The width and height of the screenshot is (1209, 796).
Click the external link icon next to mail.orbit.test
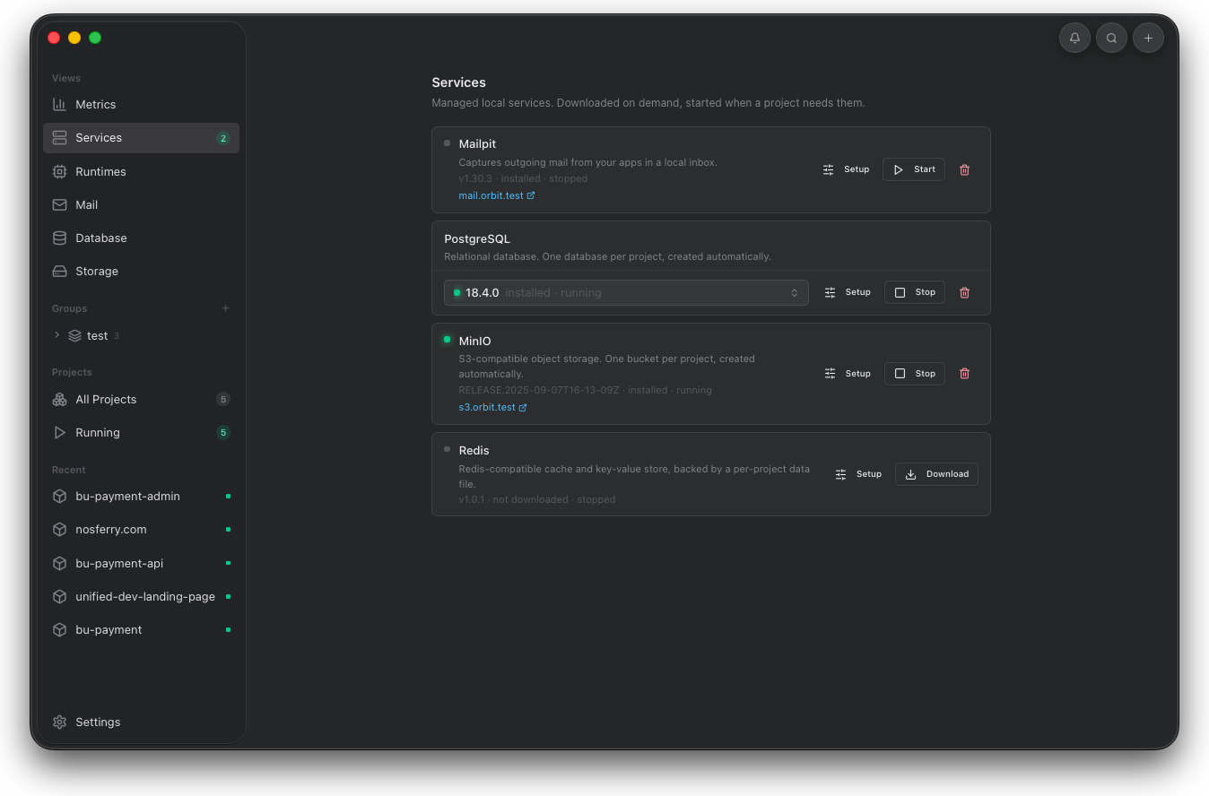[x=531, y=195]
